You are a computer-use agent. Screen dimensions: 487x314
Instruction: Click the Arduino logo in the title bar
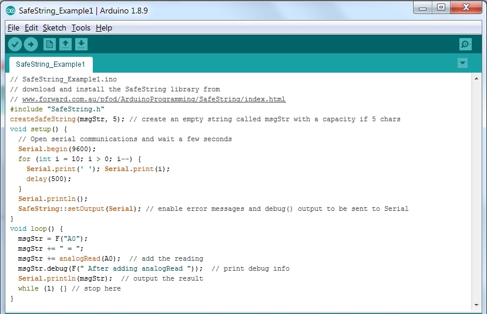11,11
